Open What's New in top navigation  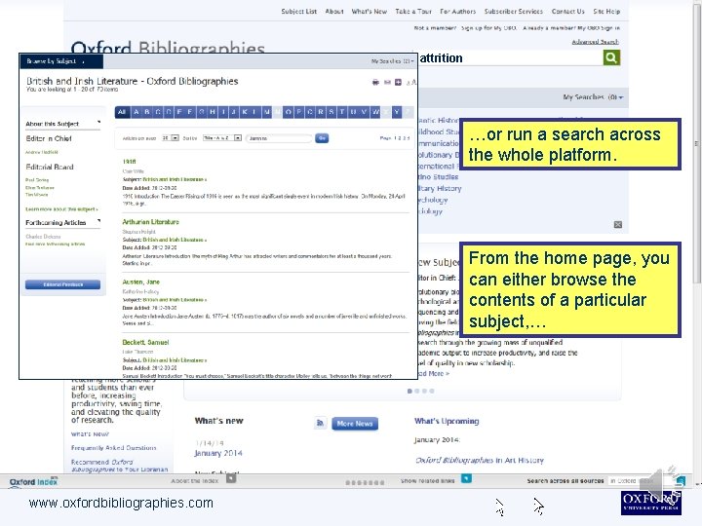369,11
